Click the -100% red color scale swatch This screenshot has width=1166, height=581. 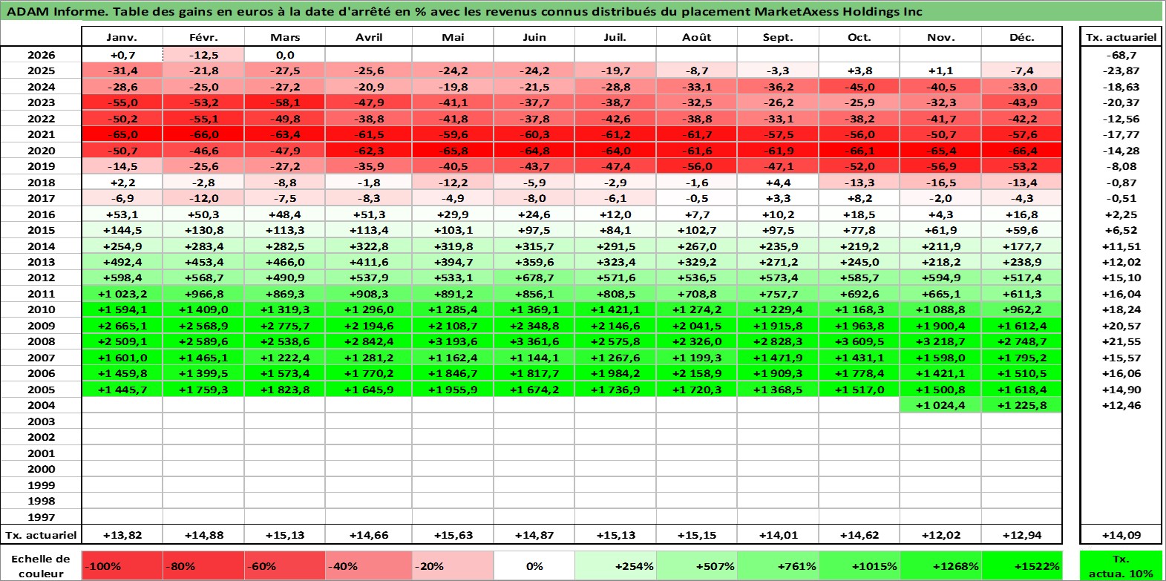pyautogui.click(x=122, y=565)
